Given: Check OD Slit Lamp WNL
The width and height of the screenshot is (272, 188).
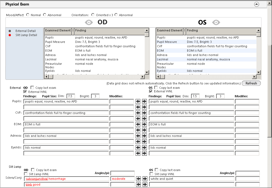Looking at the screenshot, I should coord(26,174).
